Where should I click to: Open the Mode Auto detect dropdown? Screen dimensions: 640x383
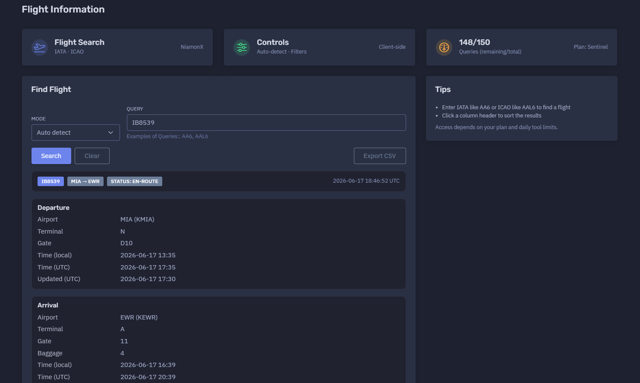coord(76,133)
